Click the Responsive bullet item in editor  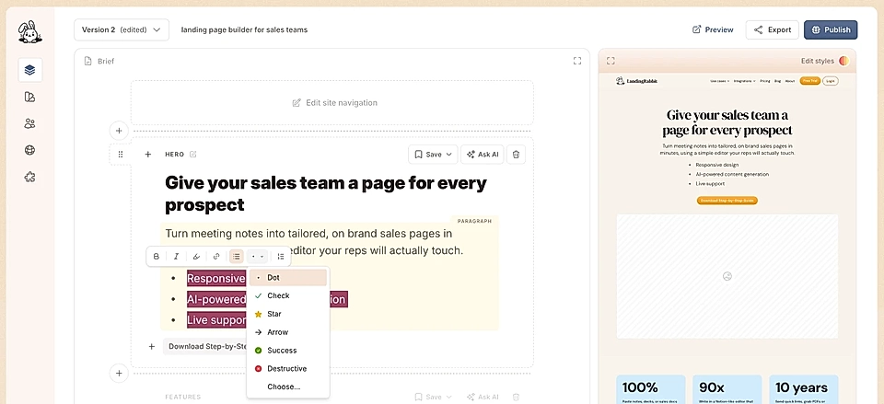click(x=216, y=278)
